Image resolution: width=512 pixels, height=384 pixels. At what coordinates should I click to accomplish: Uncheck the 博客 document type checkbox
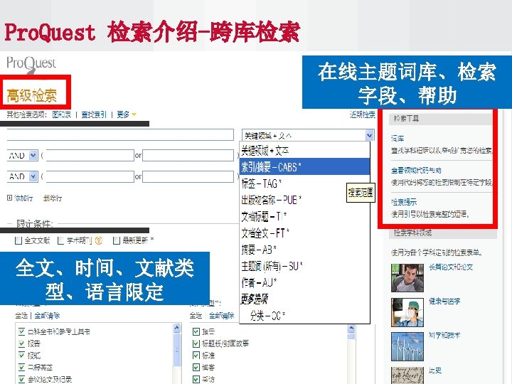point(196,368)
